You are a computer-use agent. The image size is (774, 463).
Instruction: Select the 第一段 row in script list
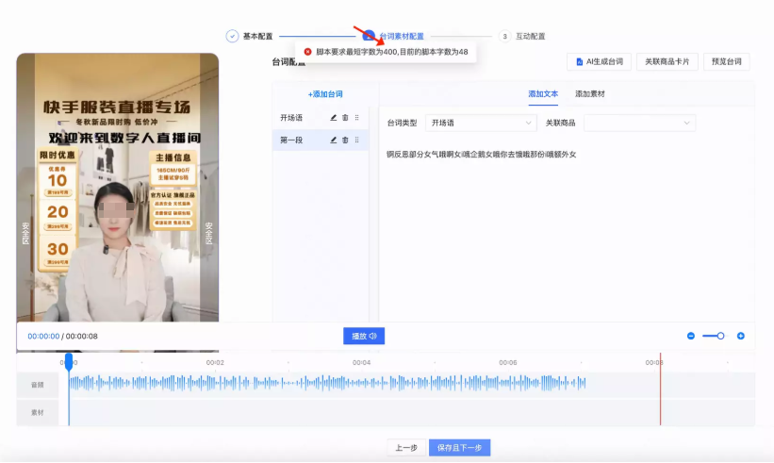point(321,141)
